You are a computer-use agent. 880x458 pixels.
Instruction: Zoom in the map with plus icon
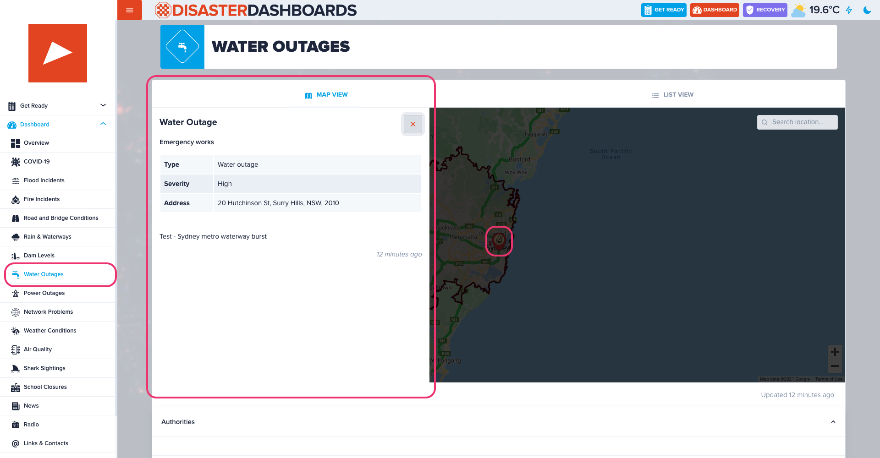click(835, 352)
